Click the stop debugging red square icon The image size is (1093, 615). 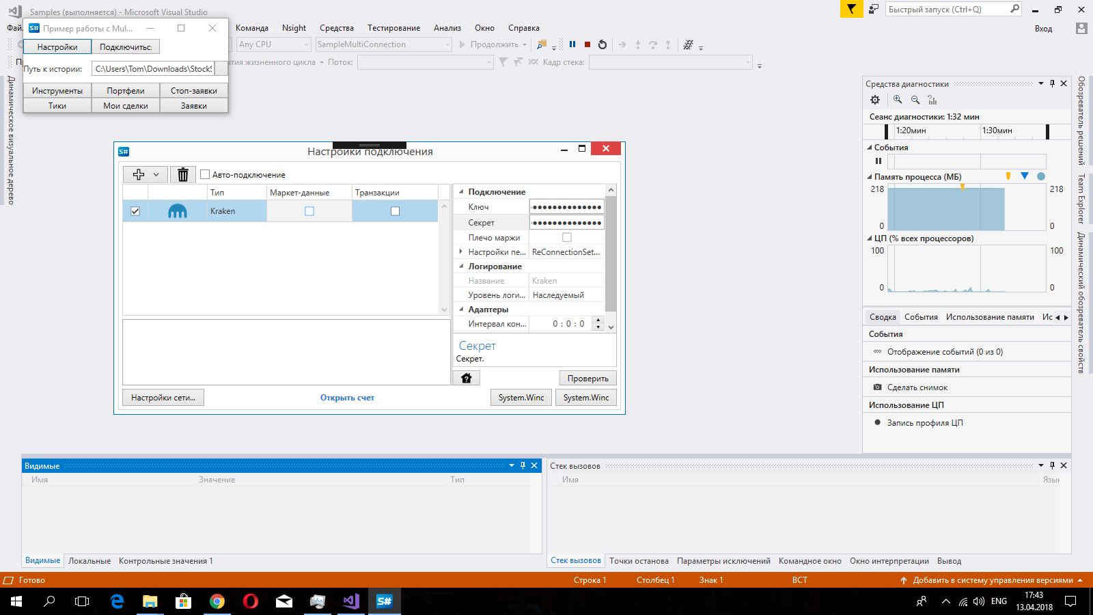(x=587, y=44)
